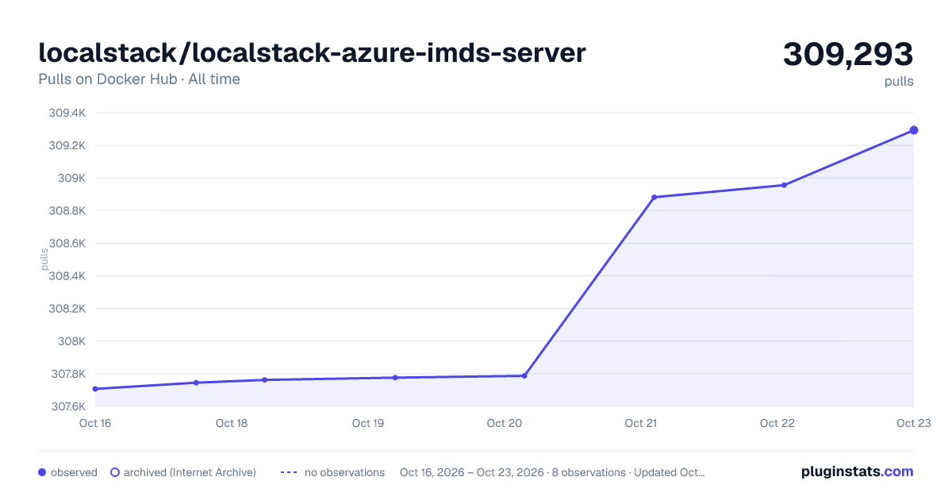
Task: Select the large Oct 23 endpoint data point
Action: click(914, 130)
